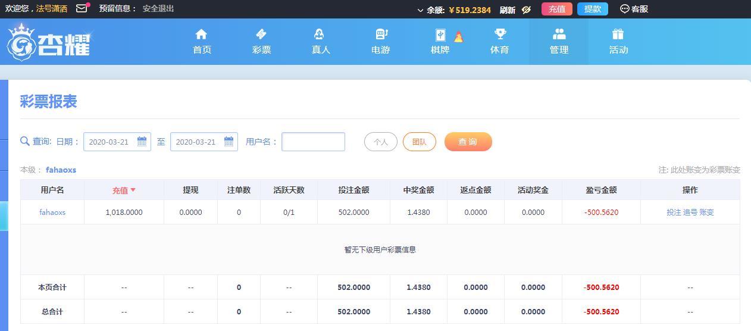Click inside the 用户名 input field
The height and width of the screenshot is (331, 751).
point(313,142)
